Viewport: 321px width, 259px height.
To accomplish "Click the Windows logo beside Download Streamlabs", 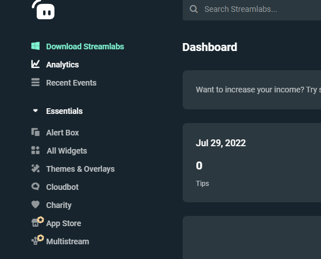I will (x=35, y=46).
